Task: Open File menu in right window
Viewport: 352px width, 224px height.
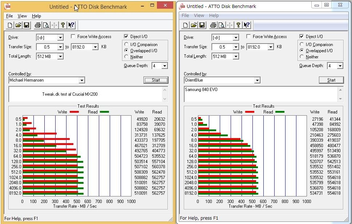Action: 185,16
